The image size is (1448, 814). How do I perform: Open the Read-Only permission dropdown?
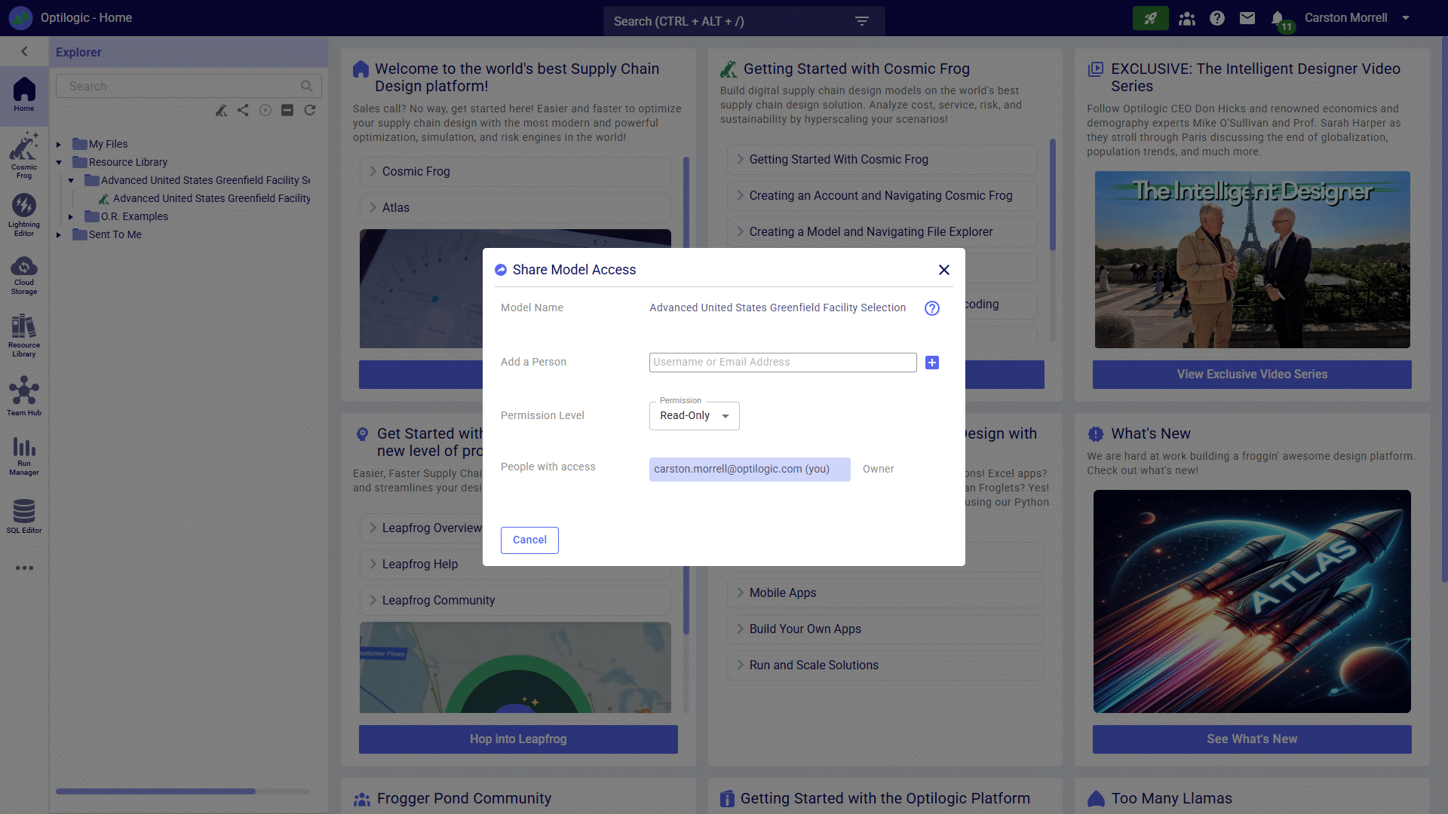click(694, 416)
